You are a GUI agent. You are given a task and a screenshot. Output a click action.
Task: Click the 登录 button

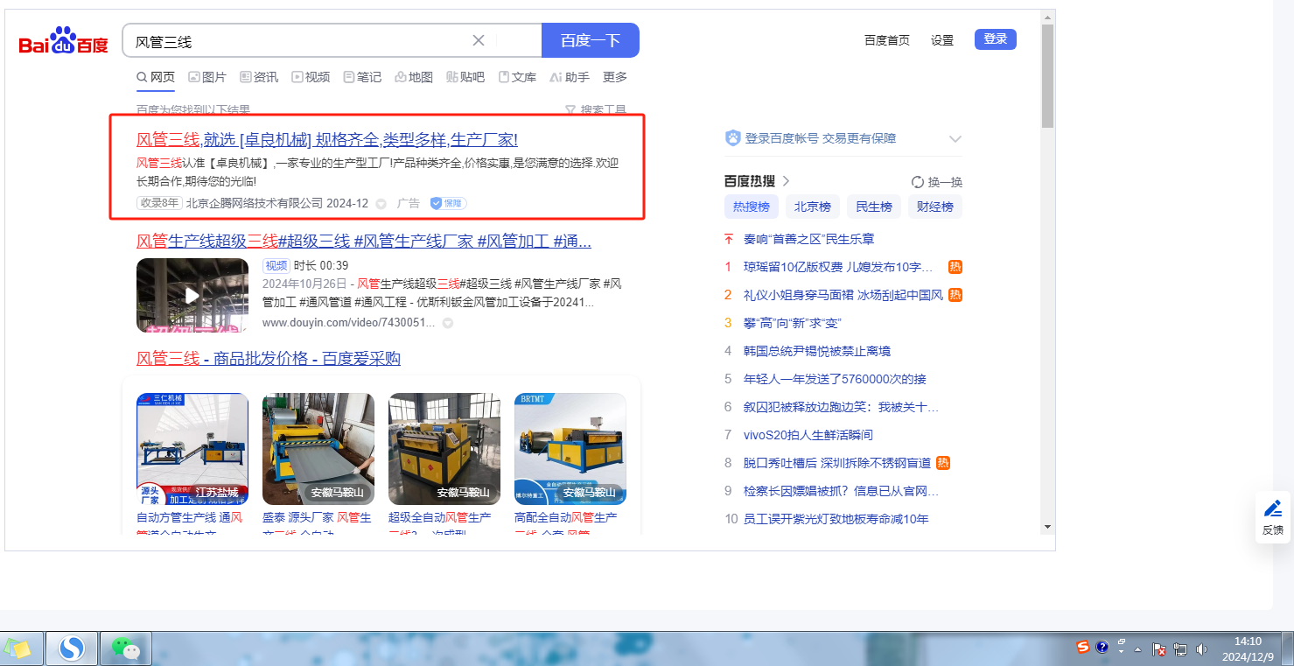tap(996, 39)
